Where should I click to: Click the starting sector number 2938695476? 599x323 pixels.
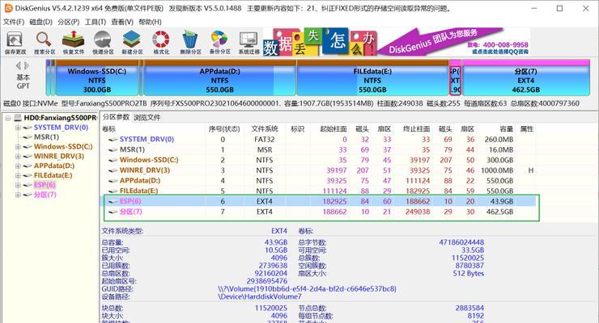coord(266,281)
